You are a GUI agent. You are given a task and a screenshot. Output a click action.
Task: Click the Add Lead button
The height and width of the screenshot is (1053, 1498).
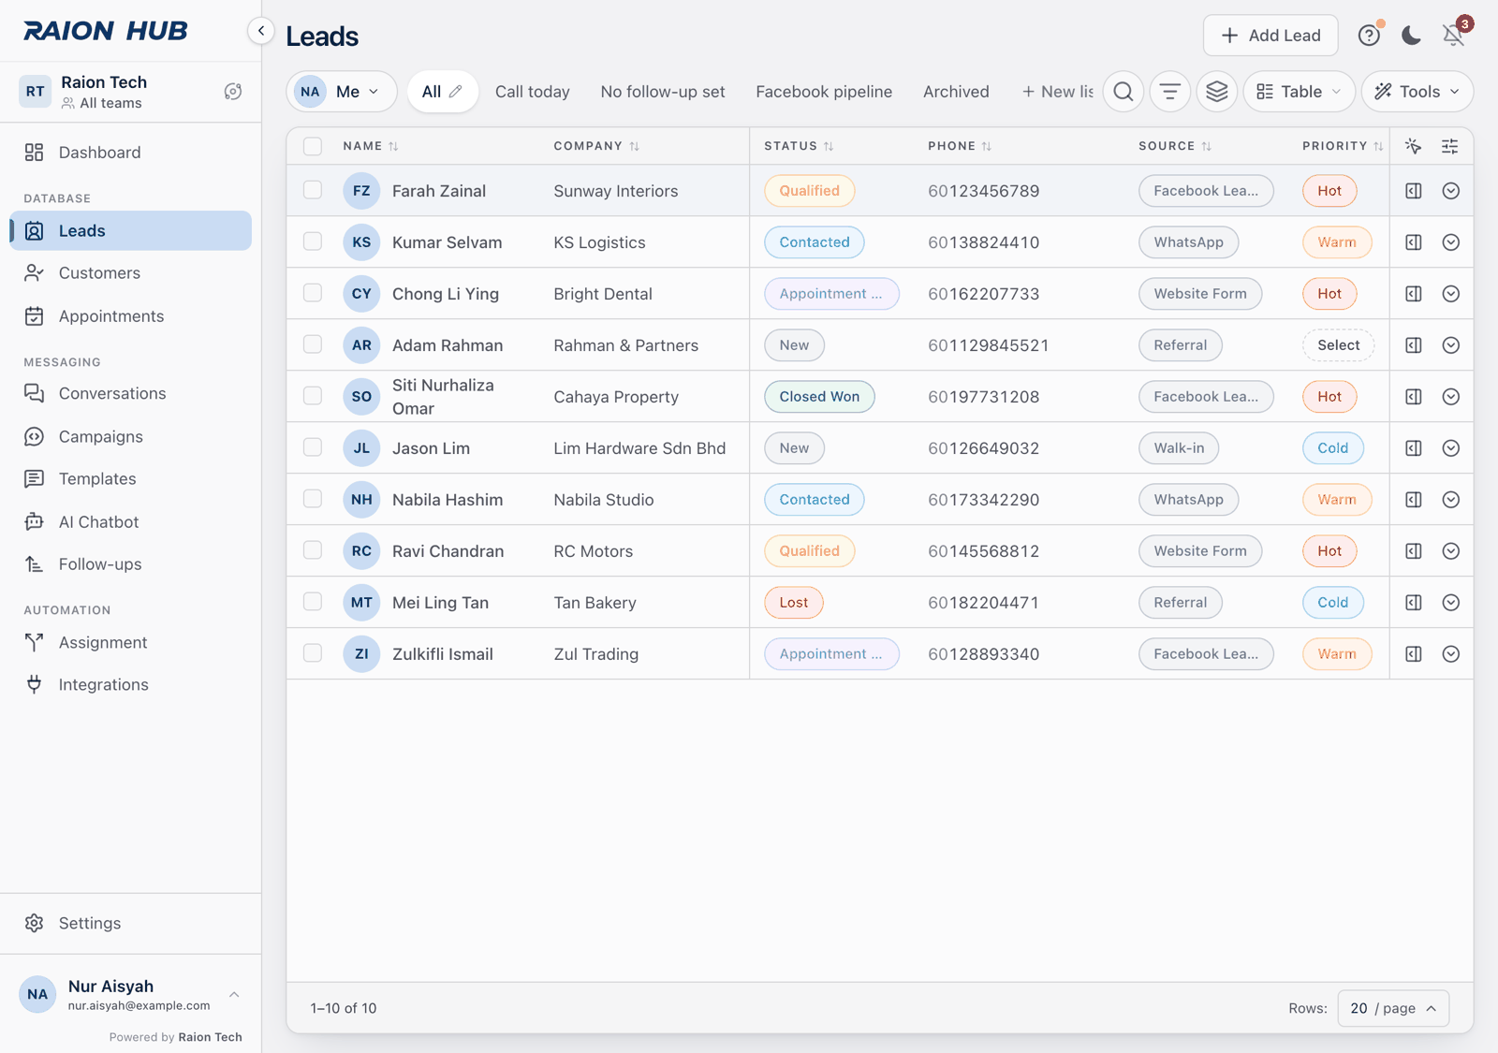[1270, 36]
